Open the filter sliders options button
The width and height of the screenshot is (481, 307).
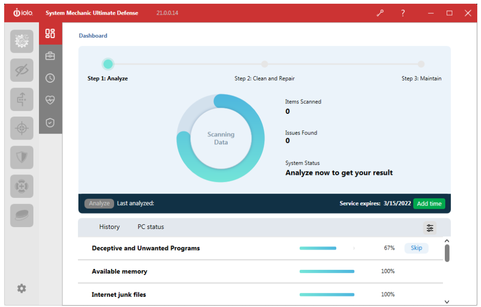tap(430, 228)
